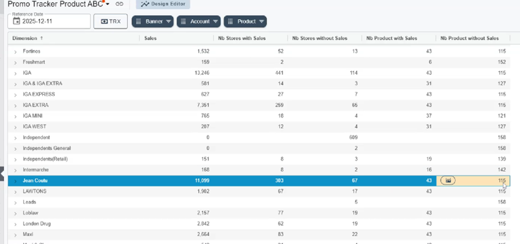
Task: Open the Product filter dropdown
Action: click(x=246, y=21)
